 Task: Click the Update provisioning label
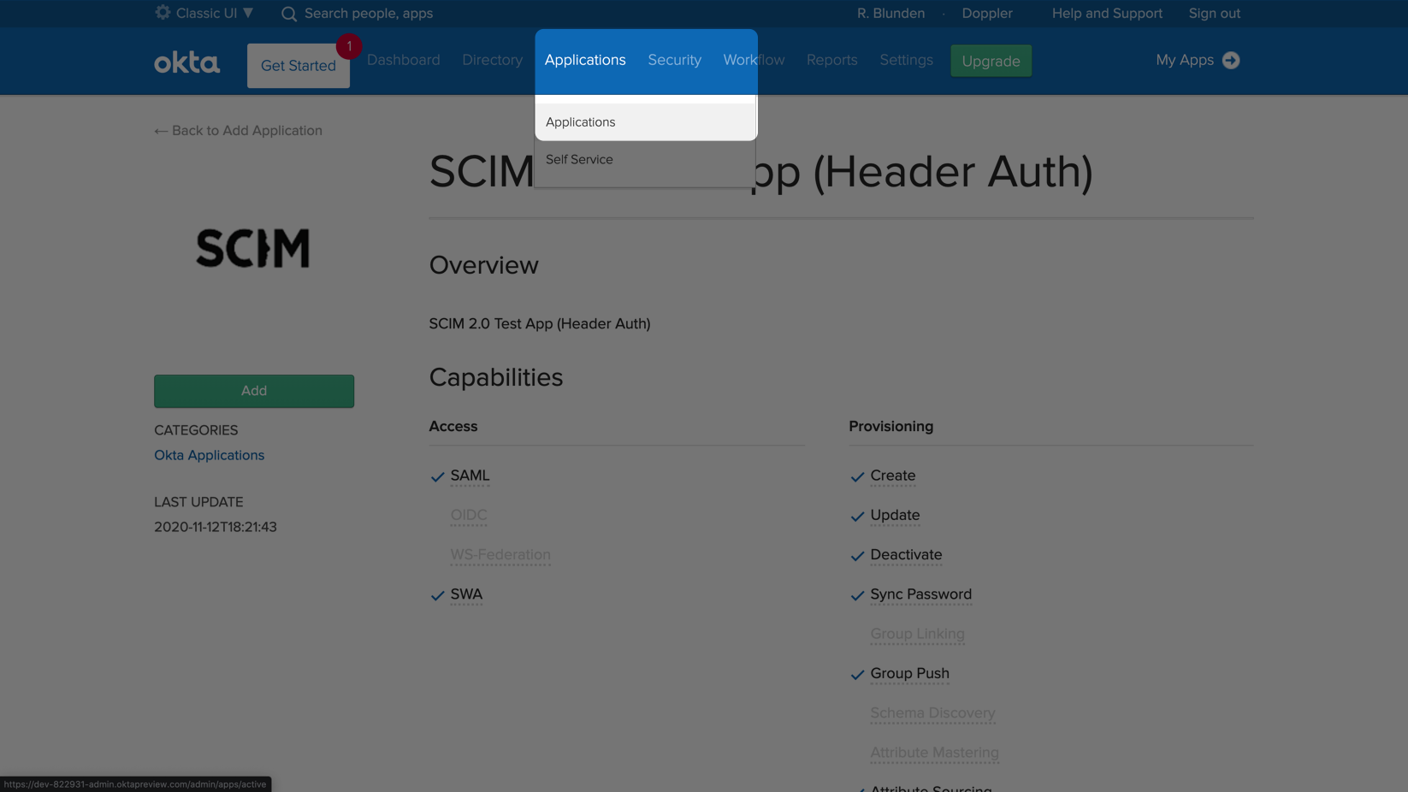coord(895,515)
